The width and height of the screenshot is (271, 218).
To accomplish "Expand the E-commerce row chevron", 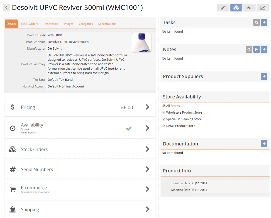I will tap(147, 189).
